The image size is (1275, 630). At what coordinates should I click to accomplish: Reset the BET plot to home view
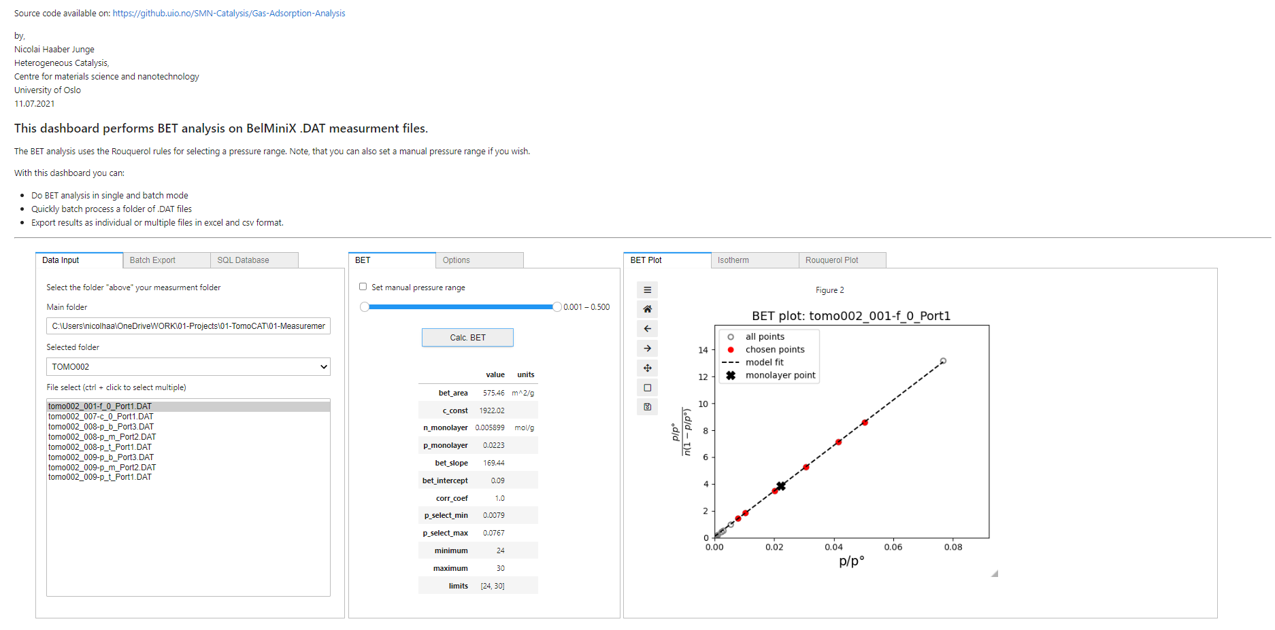(647, 309)
